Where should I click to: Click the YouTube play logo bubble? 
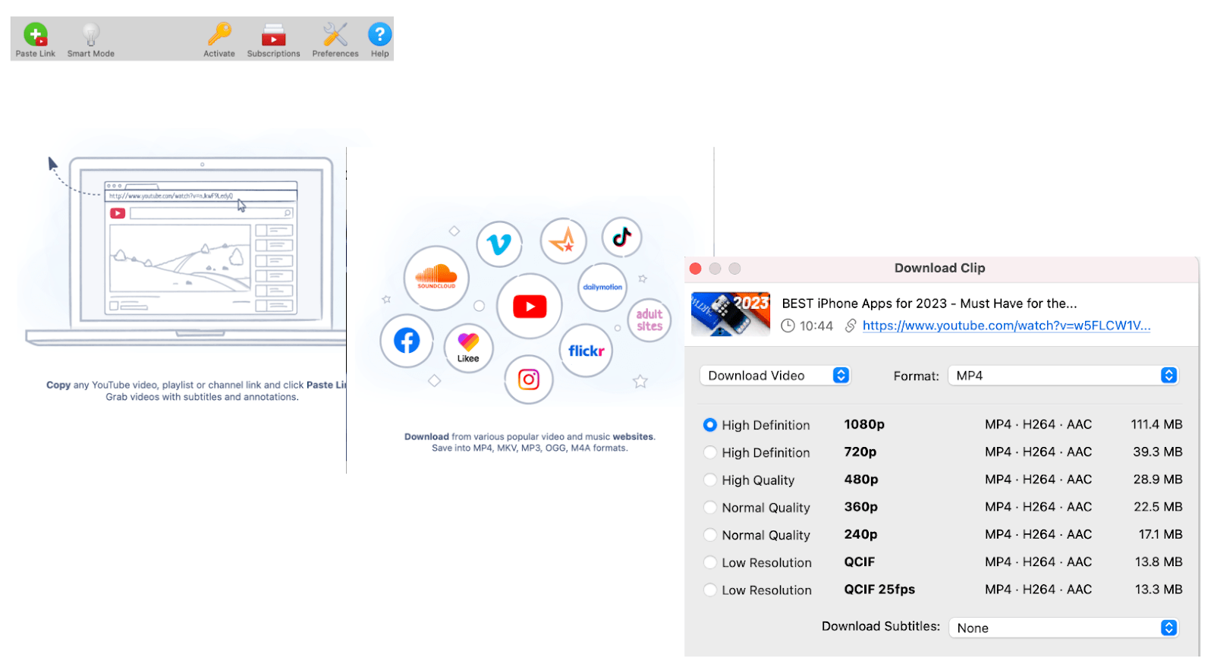pos(530,306)
